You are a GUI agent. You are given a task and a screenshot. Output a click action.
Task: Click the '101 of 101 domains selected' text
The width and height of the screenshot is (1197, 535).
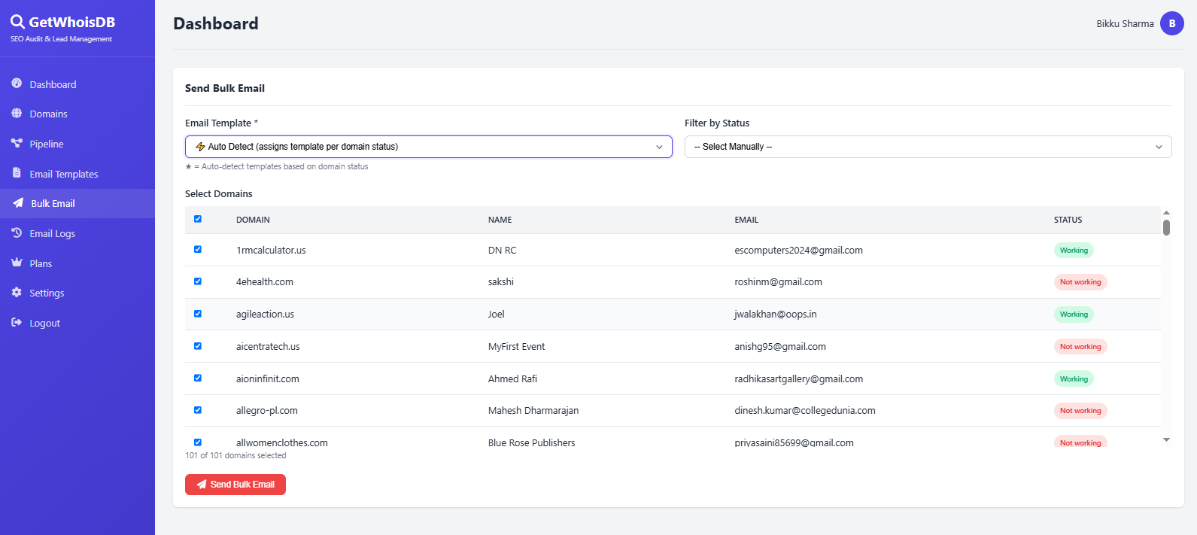[235, 455]
